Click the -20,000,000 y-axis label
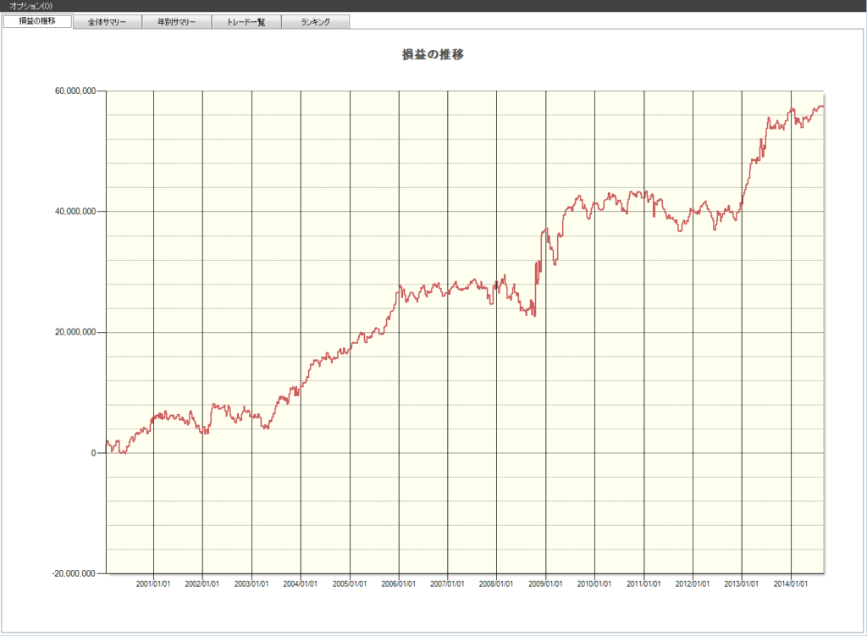This screenshot has width=867, height=636. coord(75,573)
